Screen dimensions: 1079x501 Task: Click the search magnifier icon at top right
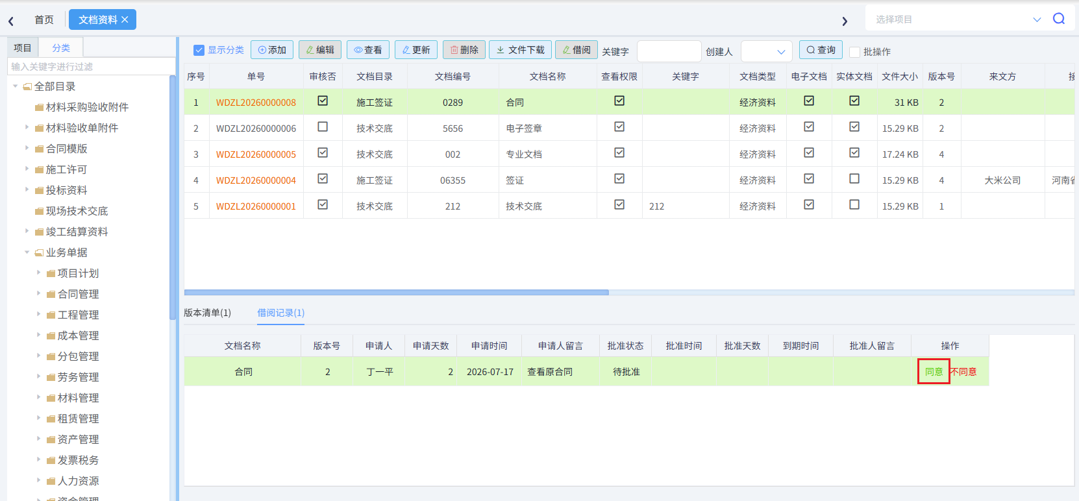1059,19
